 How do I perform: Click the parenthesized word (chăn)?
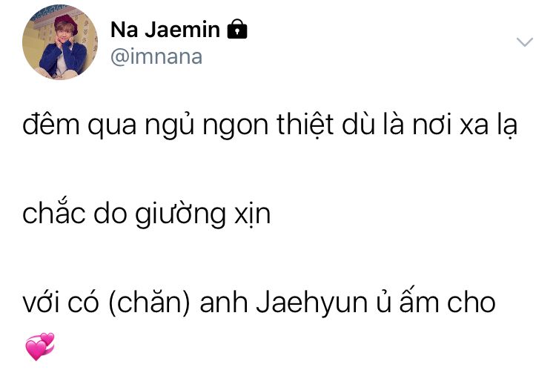click(x=149, y=303)
